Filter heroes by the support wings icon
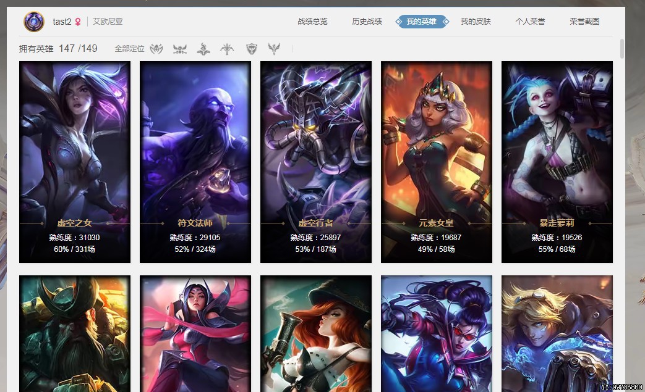Screen dimensions: 645x392 (x=273, y=49)
